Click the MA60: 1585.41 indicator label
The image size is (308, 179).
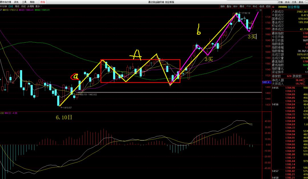coord(42,10)
